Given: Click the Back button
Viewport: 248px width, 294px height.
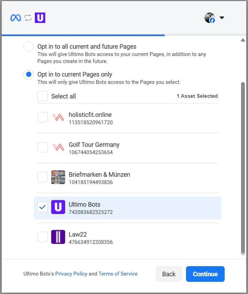Looking at the screenshot, I should coord(169,274).
